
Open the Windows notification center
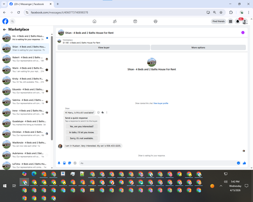pyautogui.click(x=246, y=186)
